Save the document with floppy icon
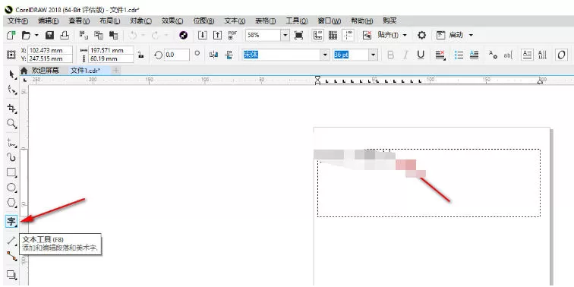574x287 pixels. coord(50,35)
